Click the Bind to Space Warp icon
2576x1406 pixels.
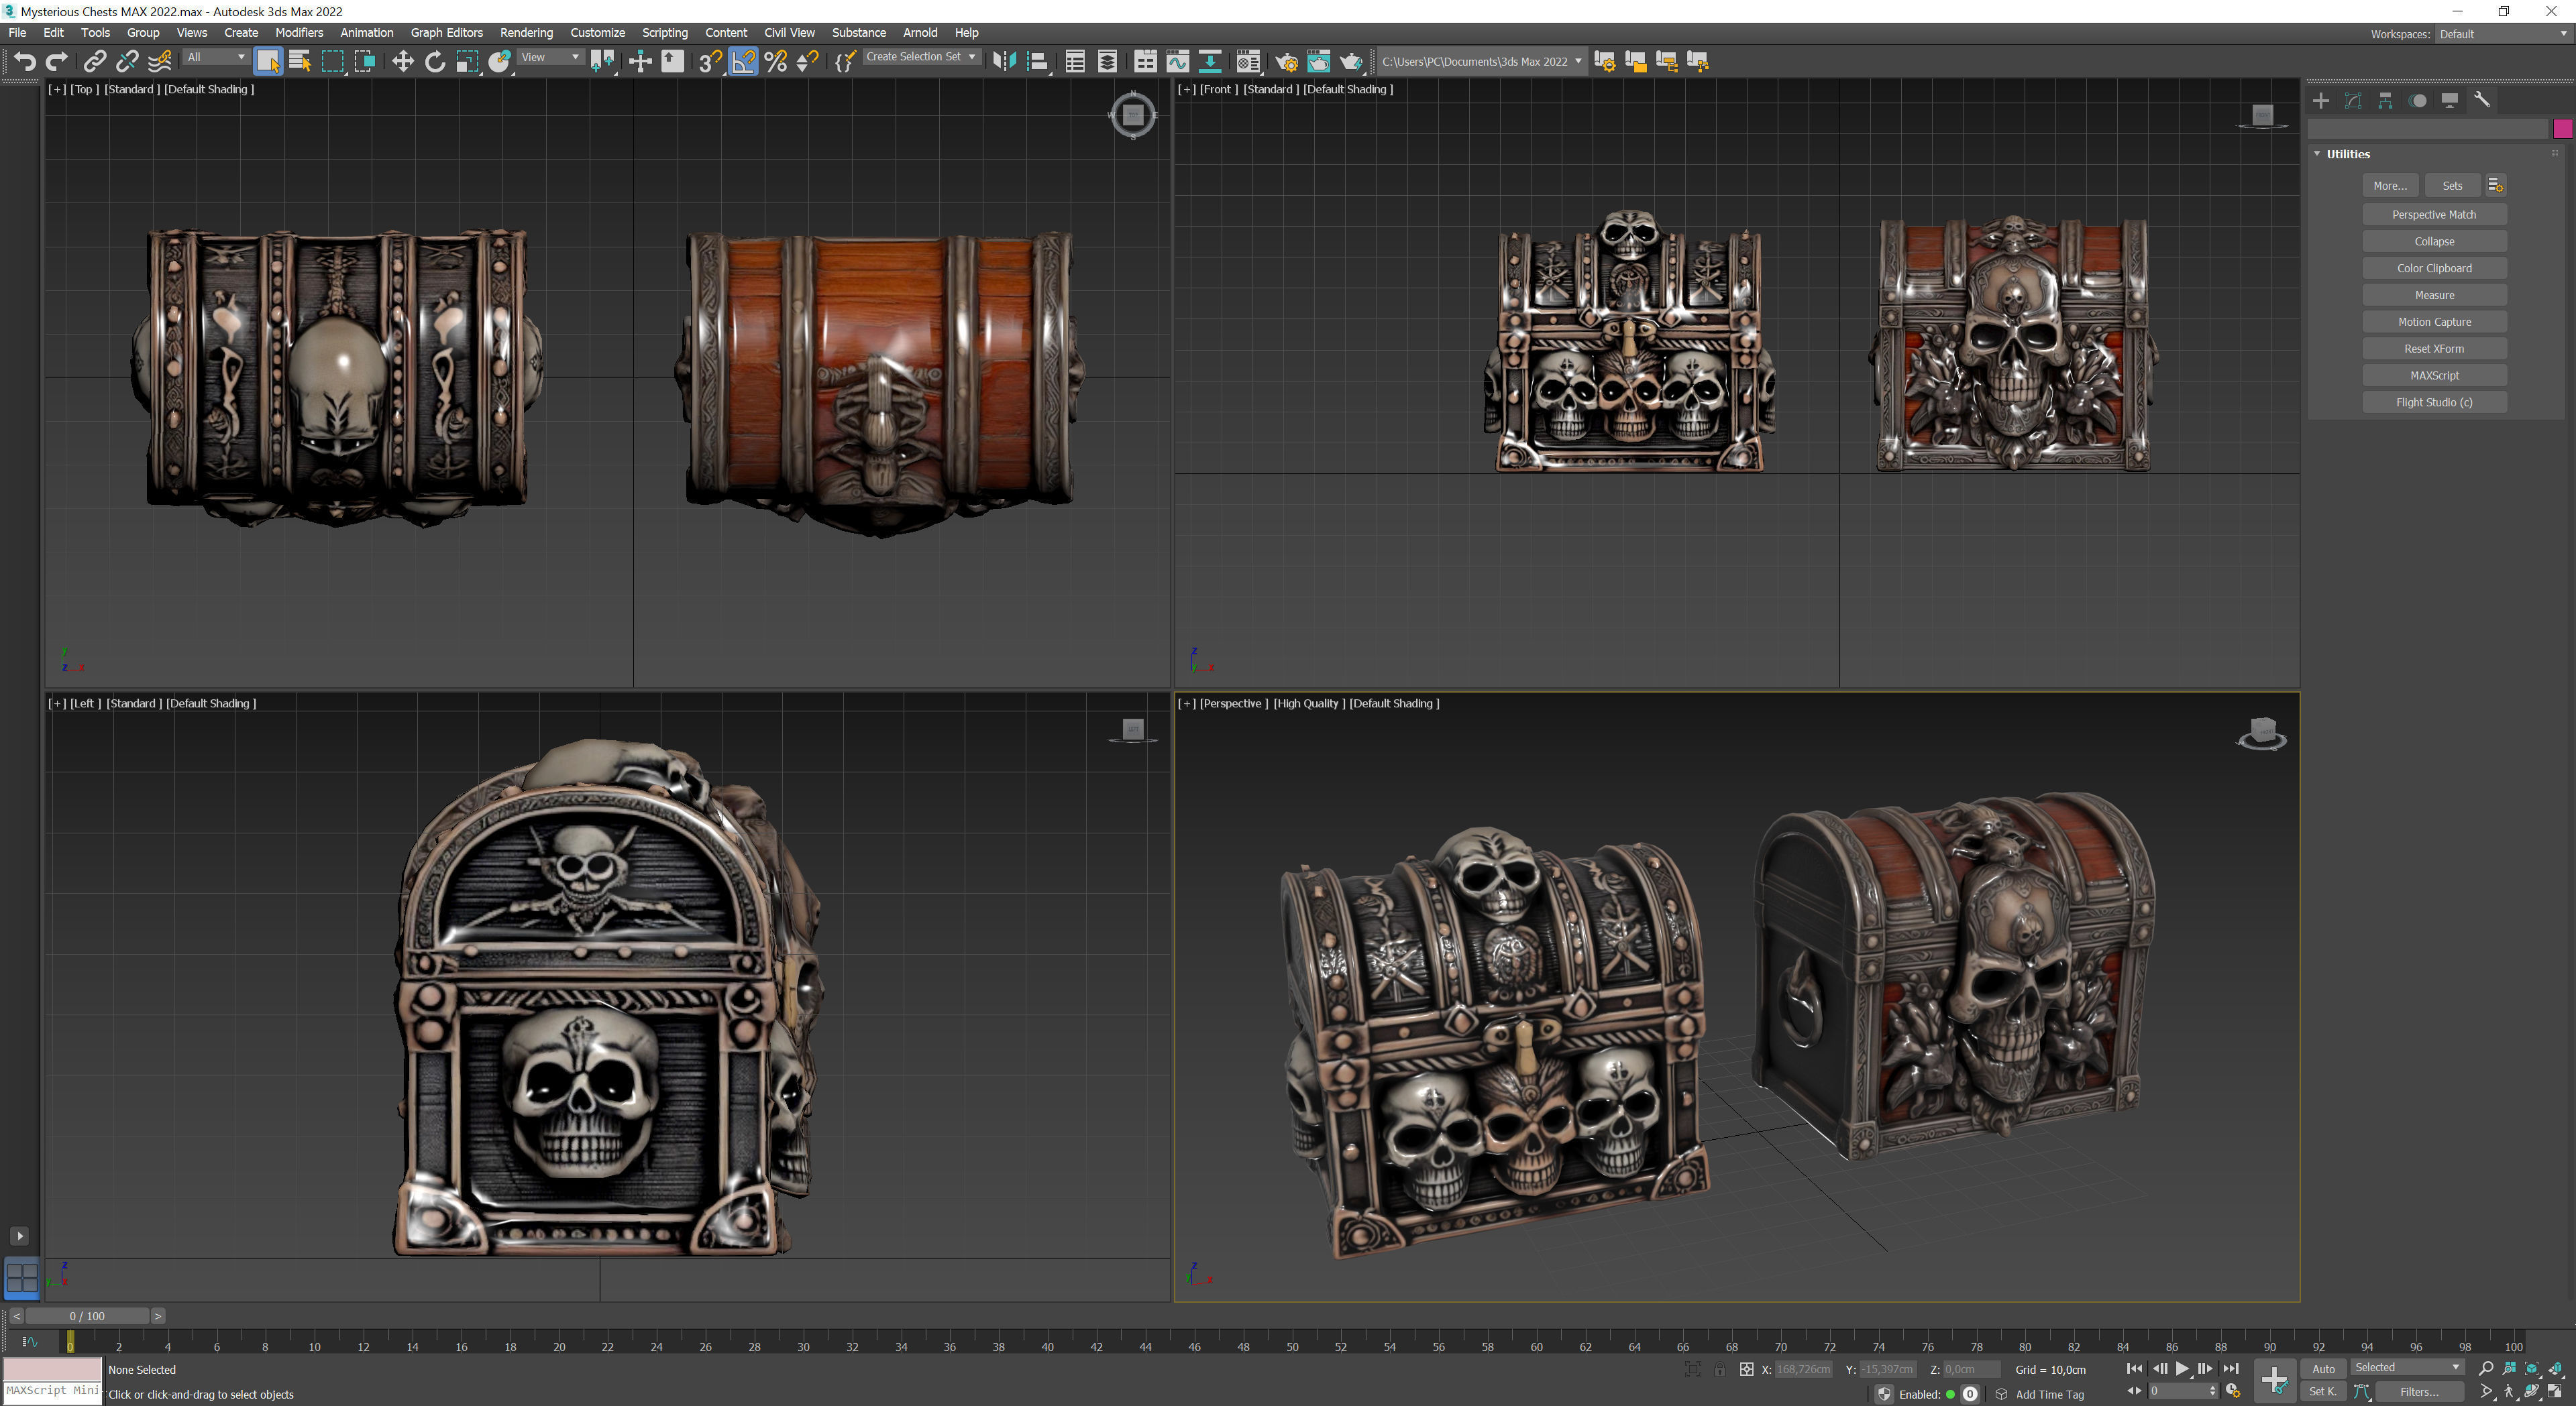(x=160, y=61)
